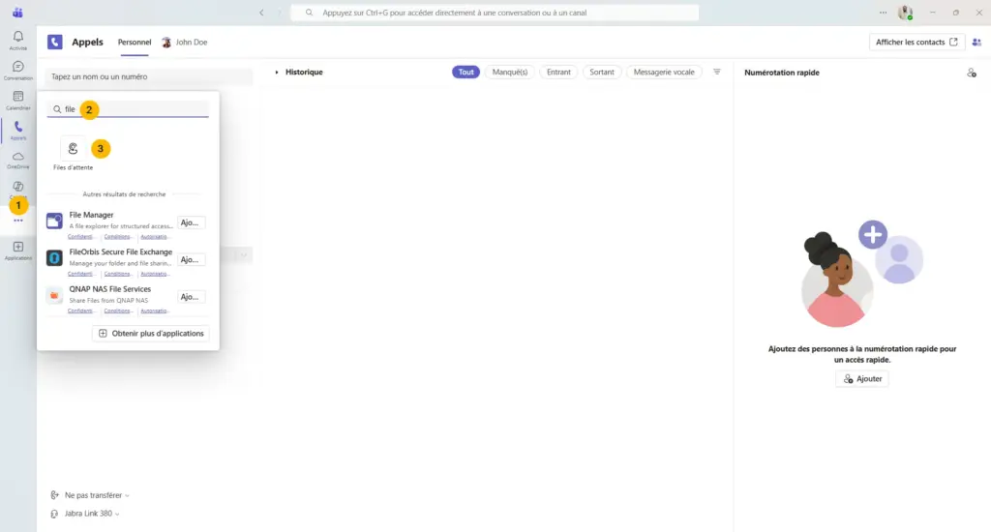Open OneDrive from the sidebar
This screenshot has width=991, height=532.
coord(17,159)
